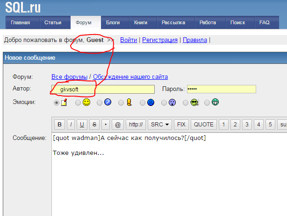Viewport: 287px width, 216px height.
Task: Select the yellow smiley face emotion
Action: click(86, 103)
